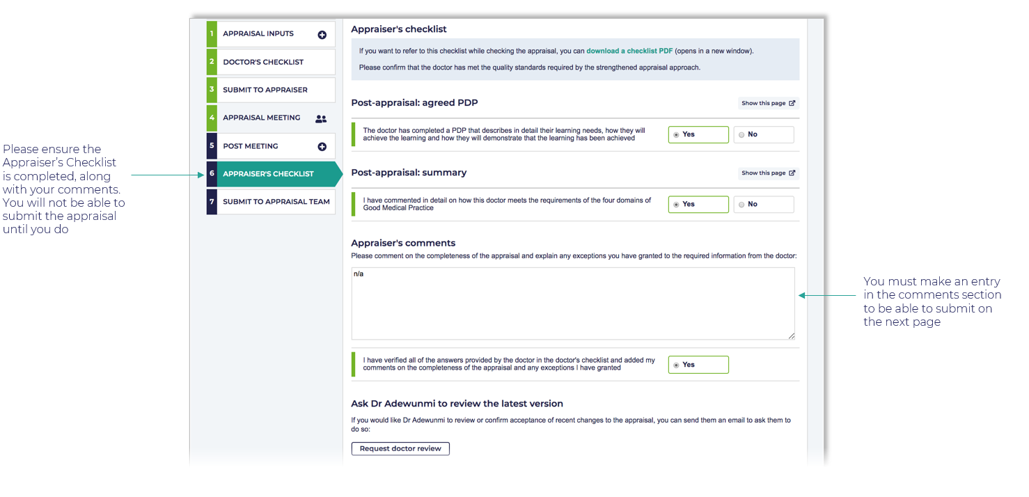Click the step 1 number badge
1029x497 pixels.
(212, 34)
